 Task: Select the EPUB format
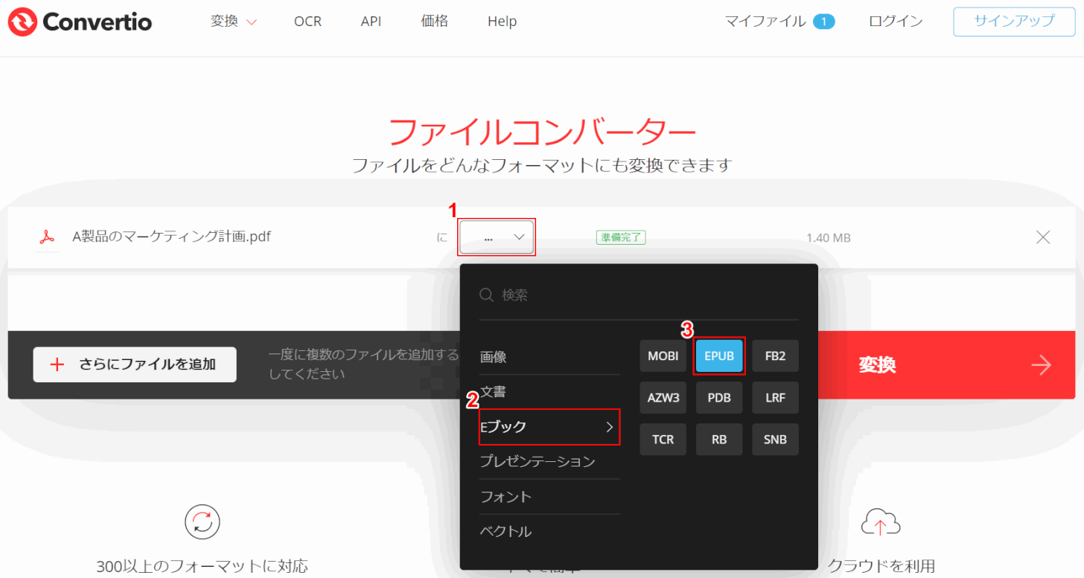pos(718,356)
